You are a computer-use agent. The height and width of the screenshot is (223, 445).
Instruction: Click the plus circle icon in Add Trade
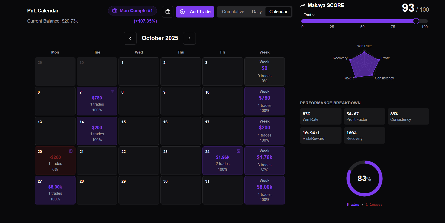point(182,12)
